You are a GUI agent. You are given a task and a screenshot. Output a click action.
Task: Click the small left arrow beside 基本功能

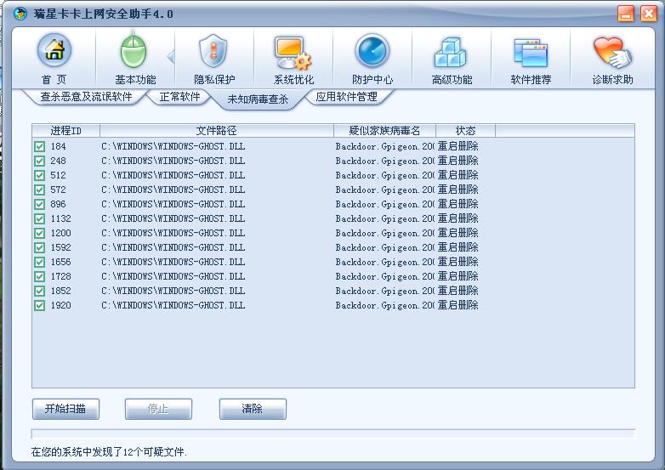point(171,56)
